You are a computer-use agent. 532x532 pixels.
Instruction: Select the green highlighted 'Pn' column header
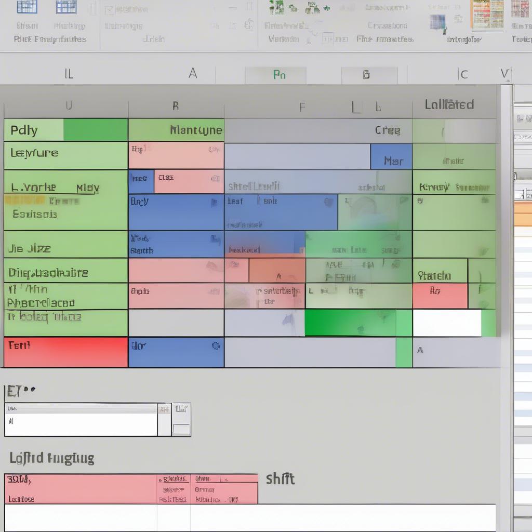click(x=275, y=75)
